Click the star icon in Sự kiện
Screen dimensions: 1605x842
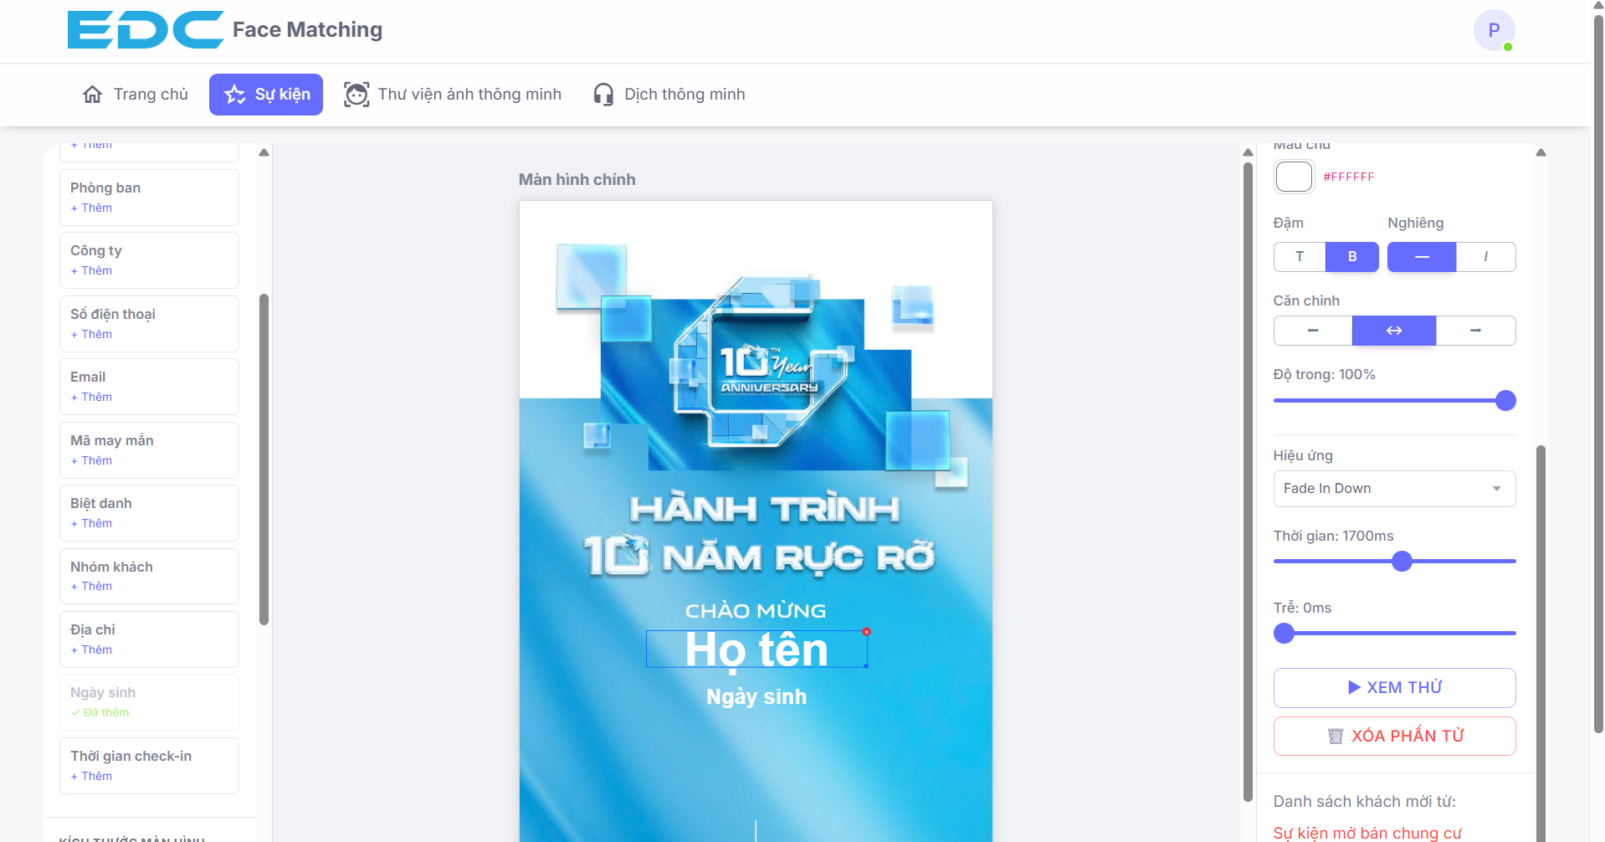coord(235,95)
